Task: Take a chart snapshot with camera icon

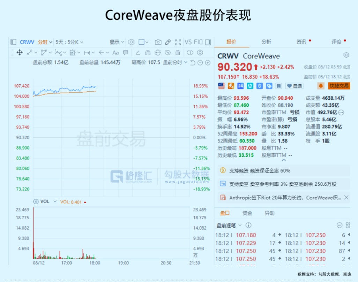Action: click(x=158, y=42)
